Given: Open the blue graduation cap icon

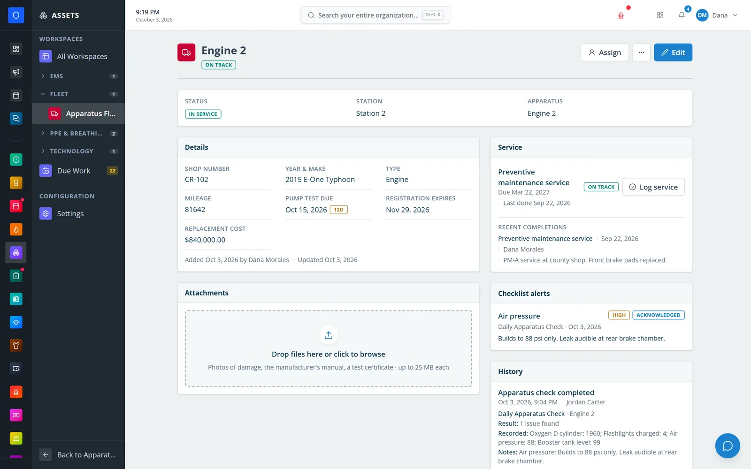Looking at the screenshot, I should point(16,322).
